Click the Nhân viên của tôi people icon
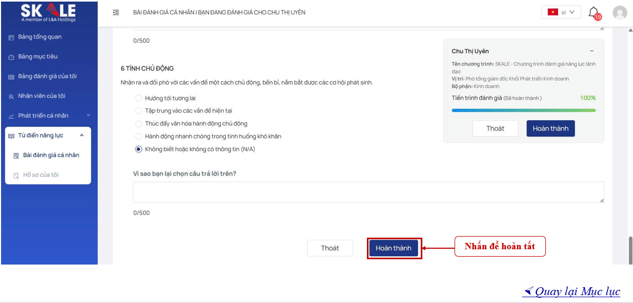The height and width of the screenshot is (303, 633). [11, 96]
